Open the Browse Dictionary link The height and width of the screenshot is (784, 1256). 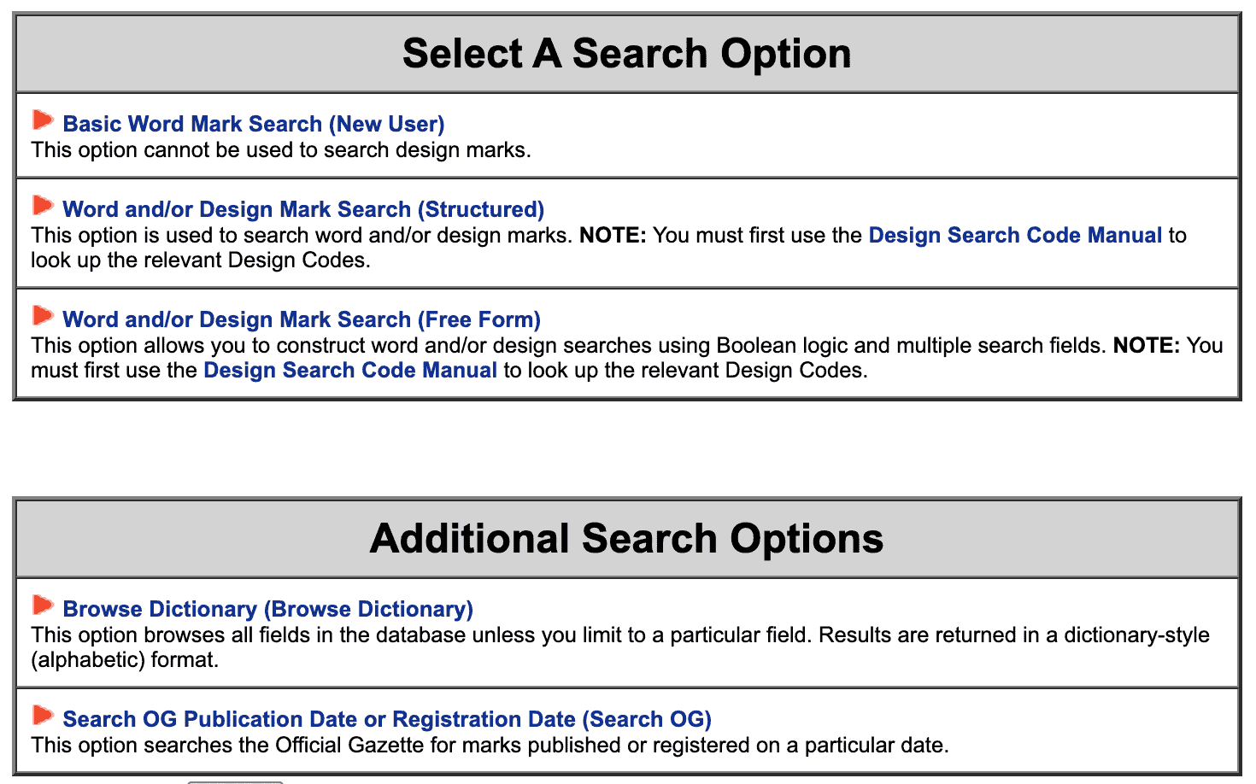267,609
